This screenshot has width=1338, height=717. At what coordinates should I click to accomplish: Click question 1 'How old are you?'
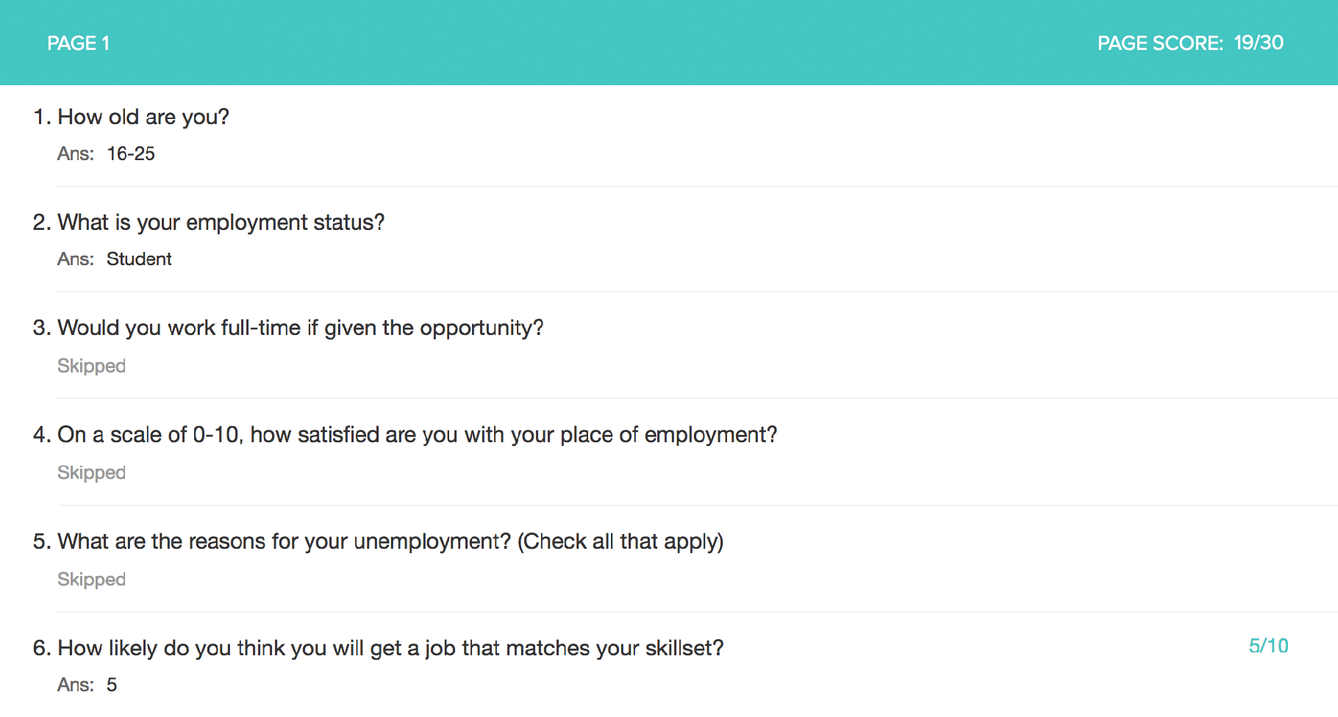pos(143,117)
